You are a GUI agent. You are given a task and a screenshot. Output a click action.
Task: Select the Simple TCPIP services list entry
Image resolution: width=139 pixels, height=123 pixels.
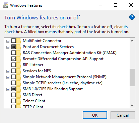pos(63,83)
